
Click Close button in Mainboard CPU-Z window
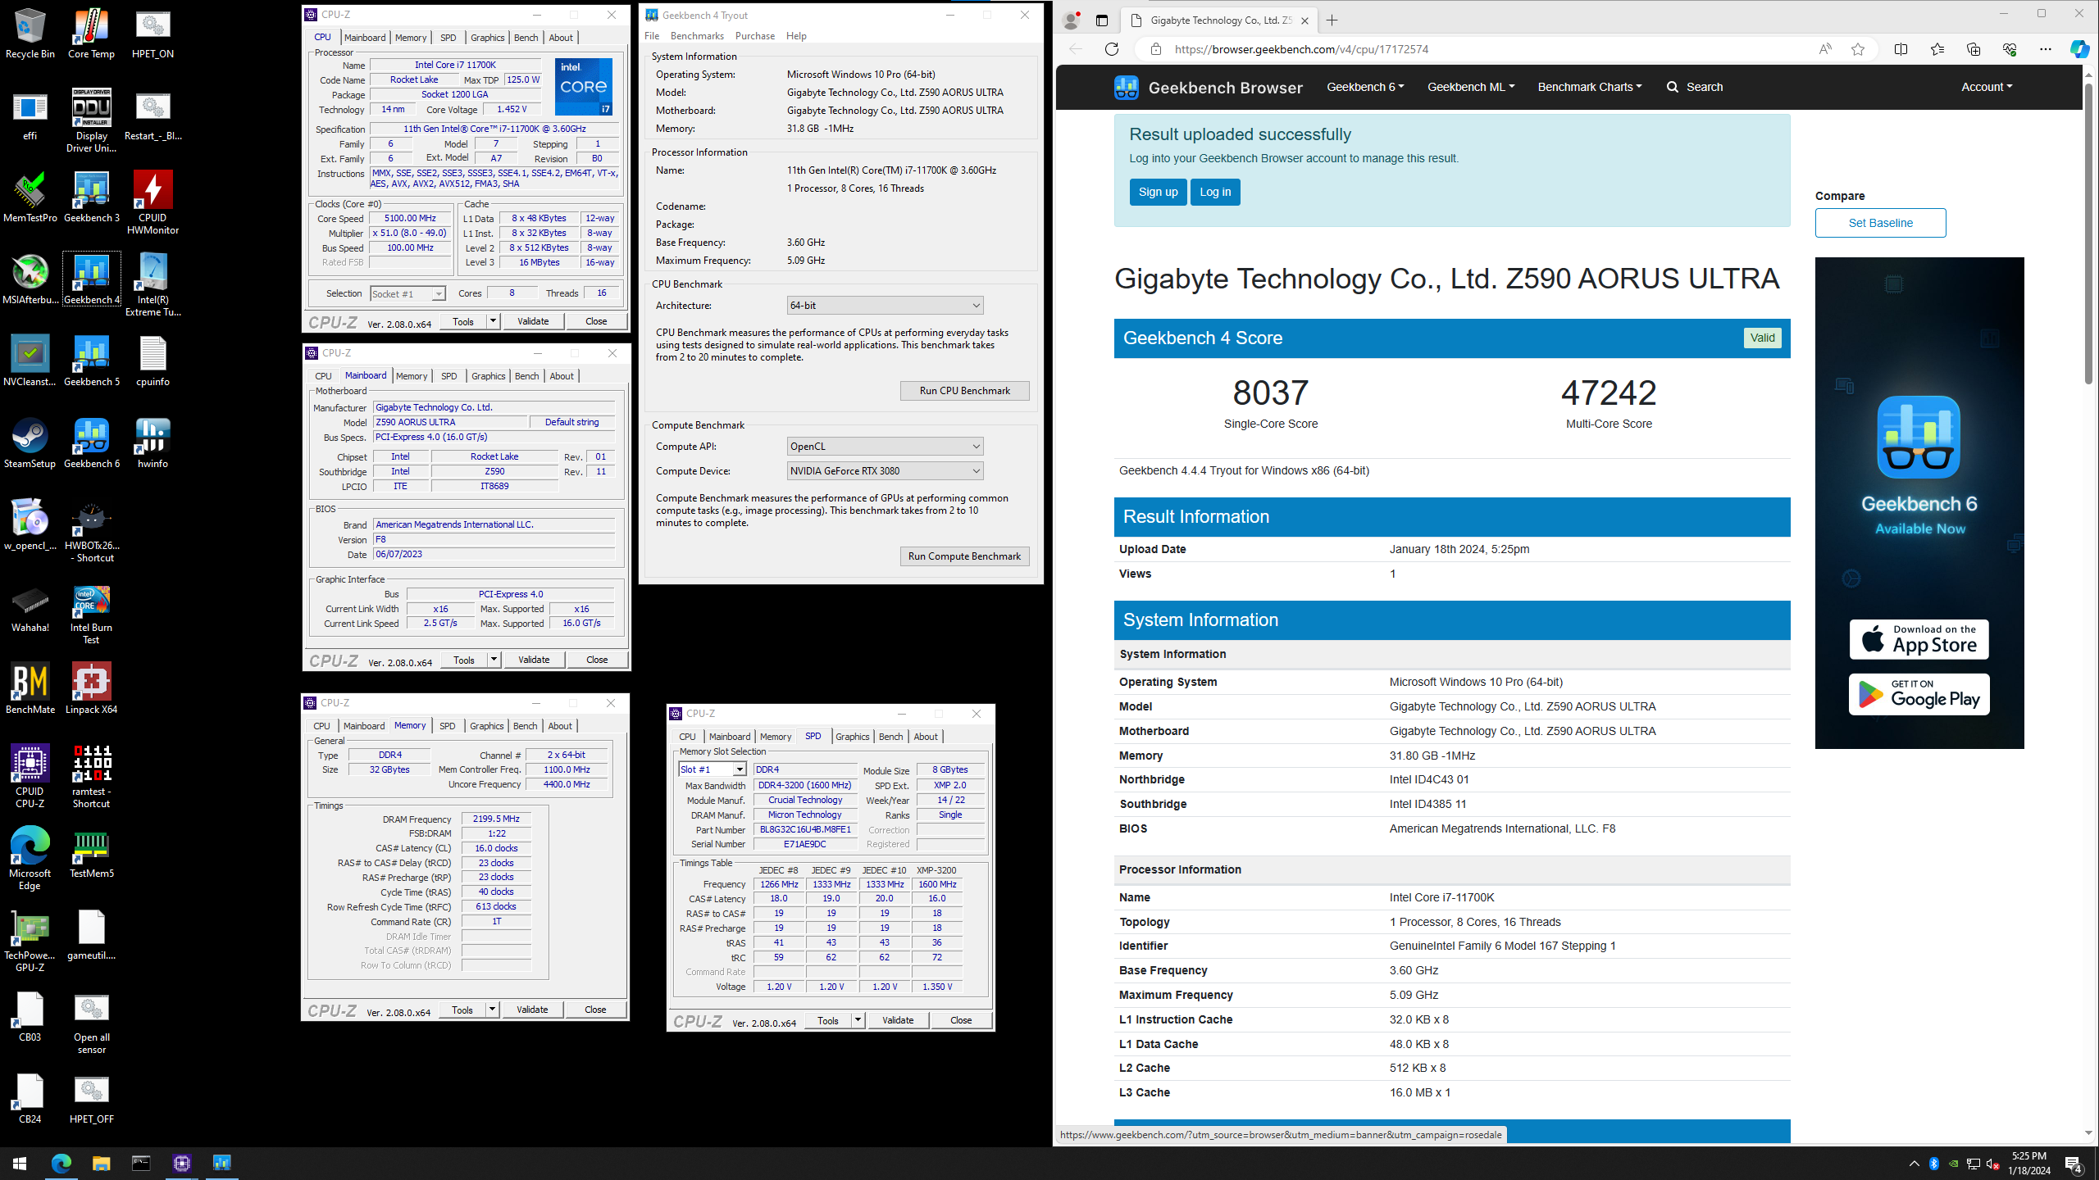pyautogui.click(x=596, y=660)
